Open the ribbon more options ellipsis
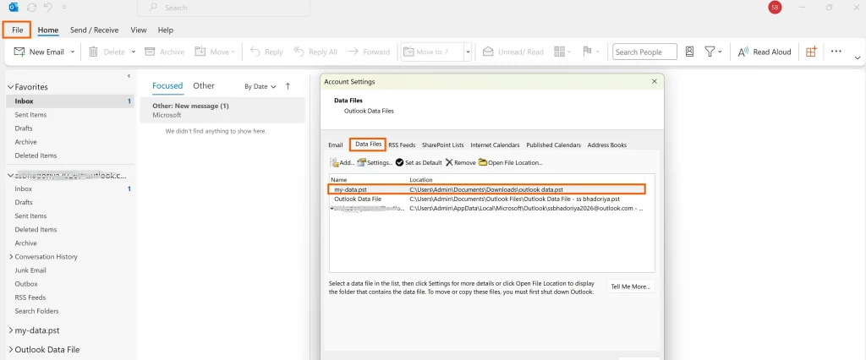Viewport: 866px width, 360px height. [x=836, y=52]
